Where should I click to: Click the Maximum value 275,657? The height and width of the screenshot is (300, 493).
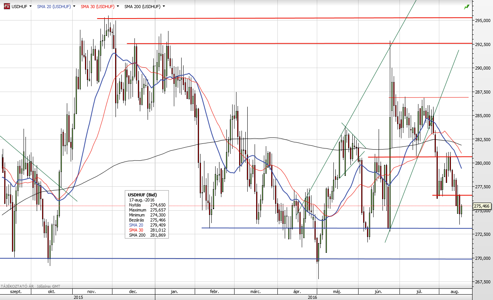(x=158, y=210)
